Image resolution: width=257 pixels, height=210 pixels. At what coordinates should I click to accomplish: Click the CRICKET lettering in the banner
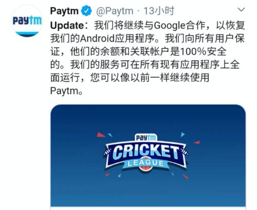[146, 151]
